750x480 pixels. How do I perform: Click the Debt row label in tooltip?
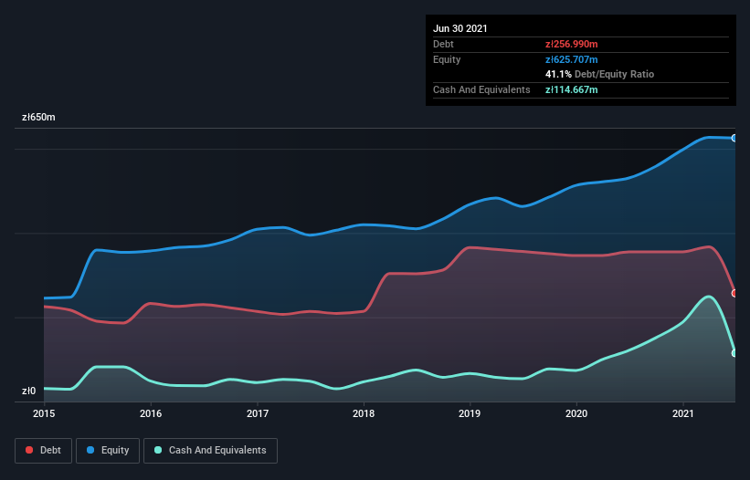[x=443, y=44]
